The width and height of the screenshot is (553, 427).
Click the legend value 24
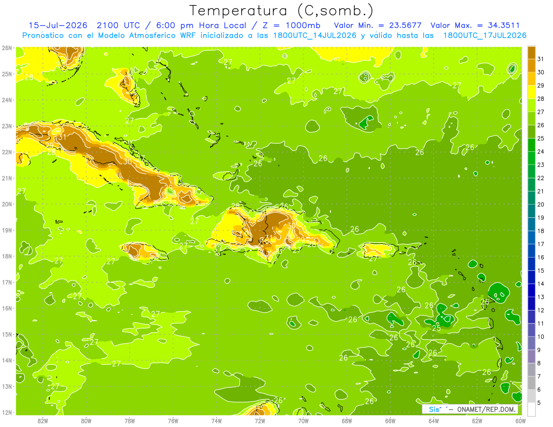[x=541, y=152]
